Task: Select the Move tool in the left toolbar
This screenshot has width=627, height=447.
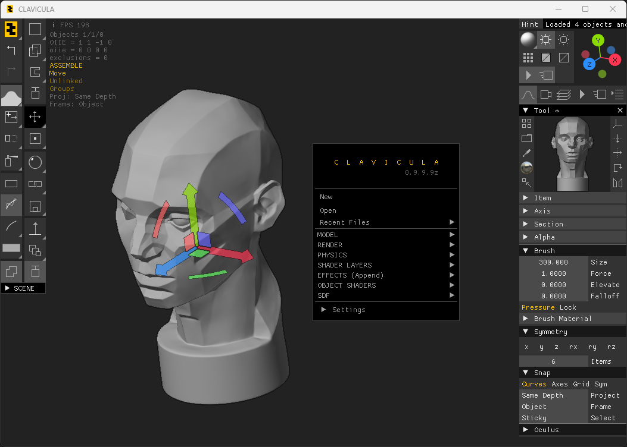Action: tap(35, 117)
